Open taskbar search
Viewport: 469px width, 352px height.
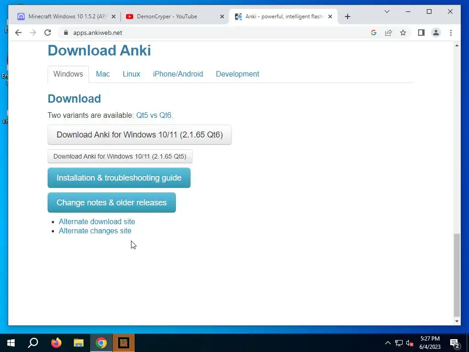(x=33, y=343)
